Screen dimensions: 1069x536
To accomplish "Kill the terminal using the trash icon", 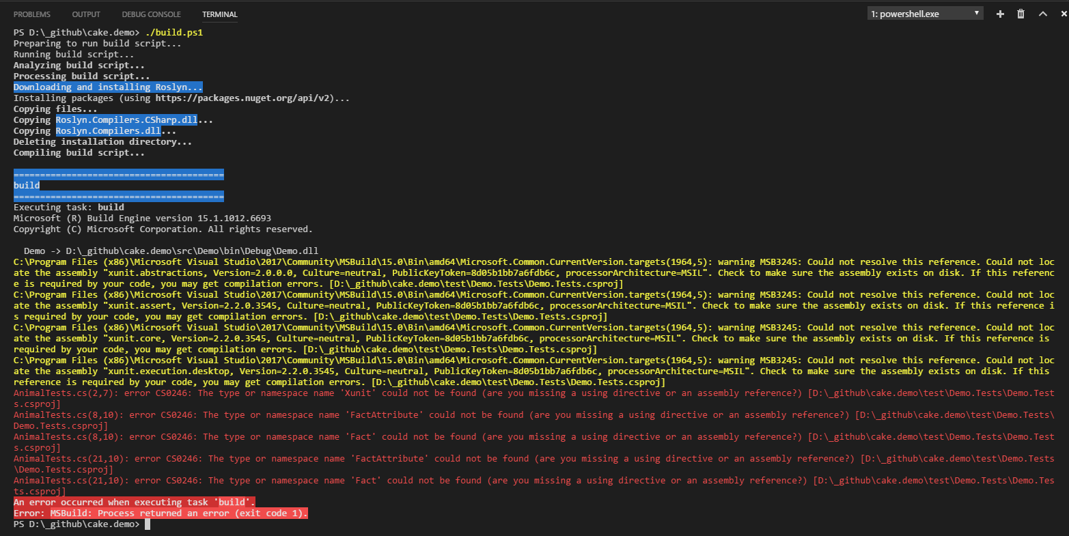I will (1021, 14).
